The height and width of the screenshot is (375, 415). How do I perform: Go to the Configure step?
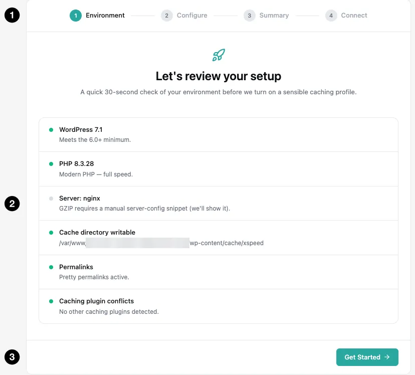(184, 16)
